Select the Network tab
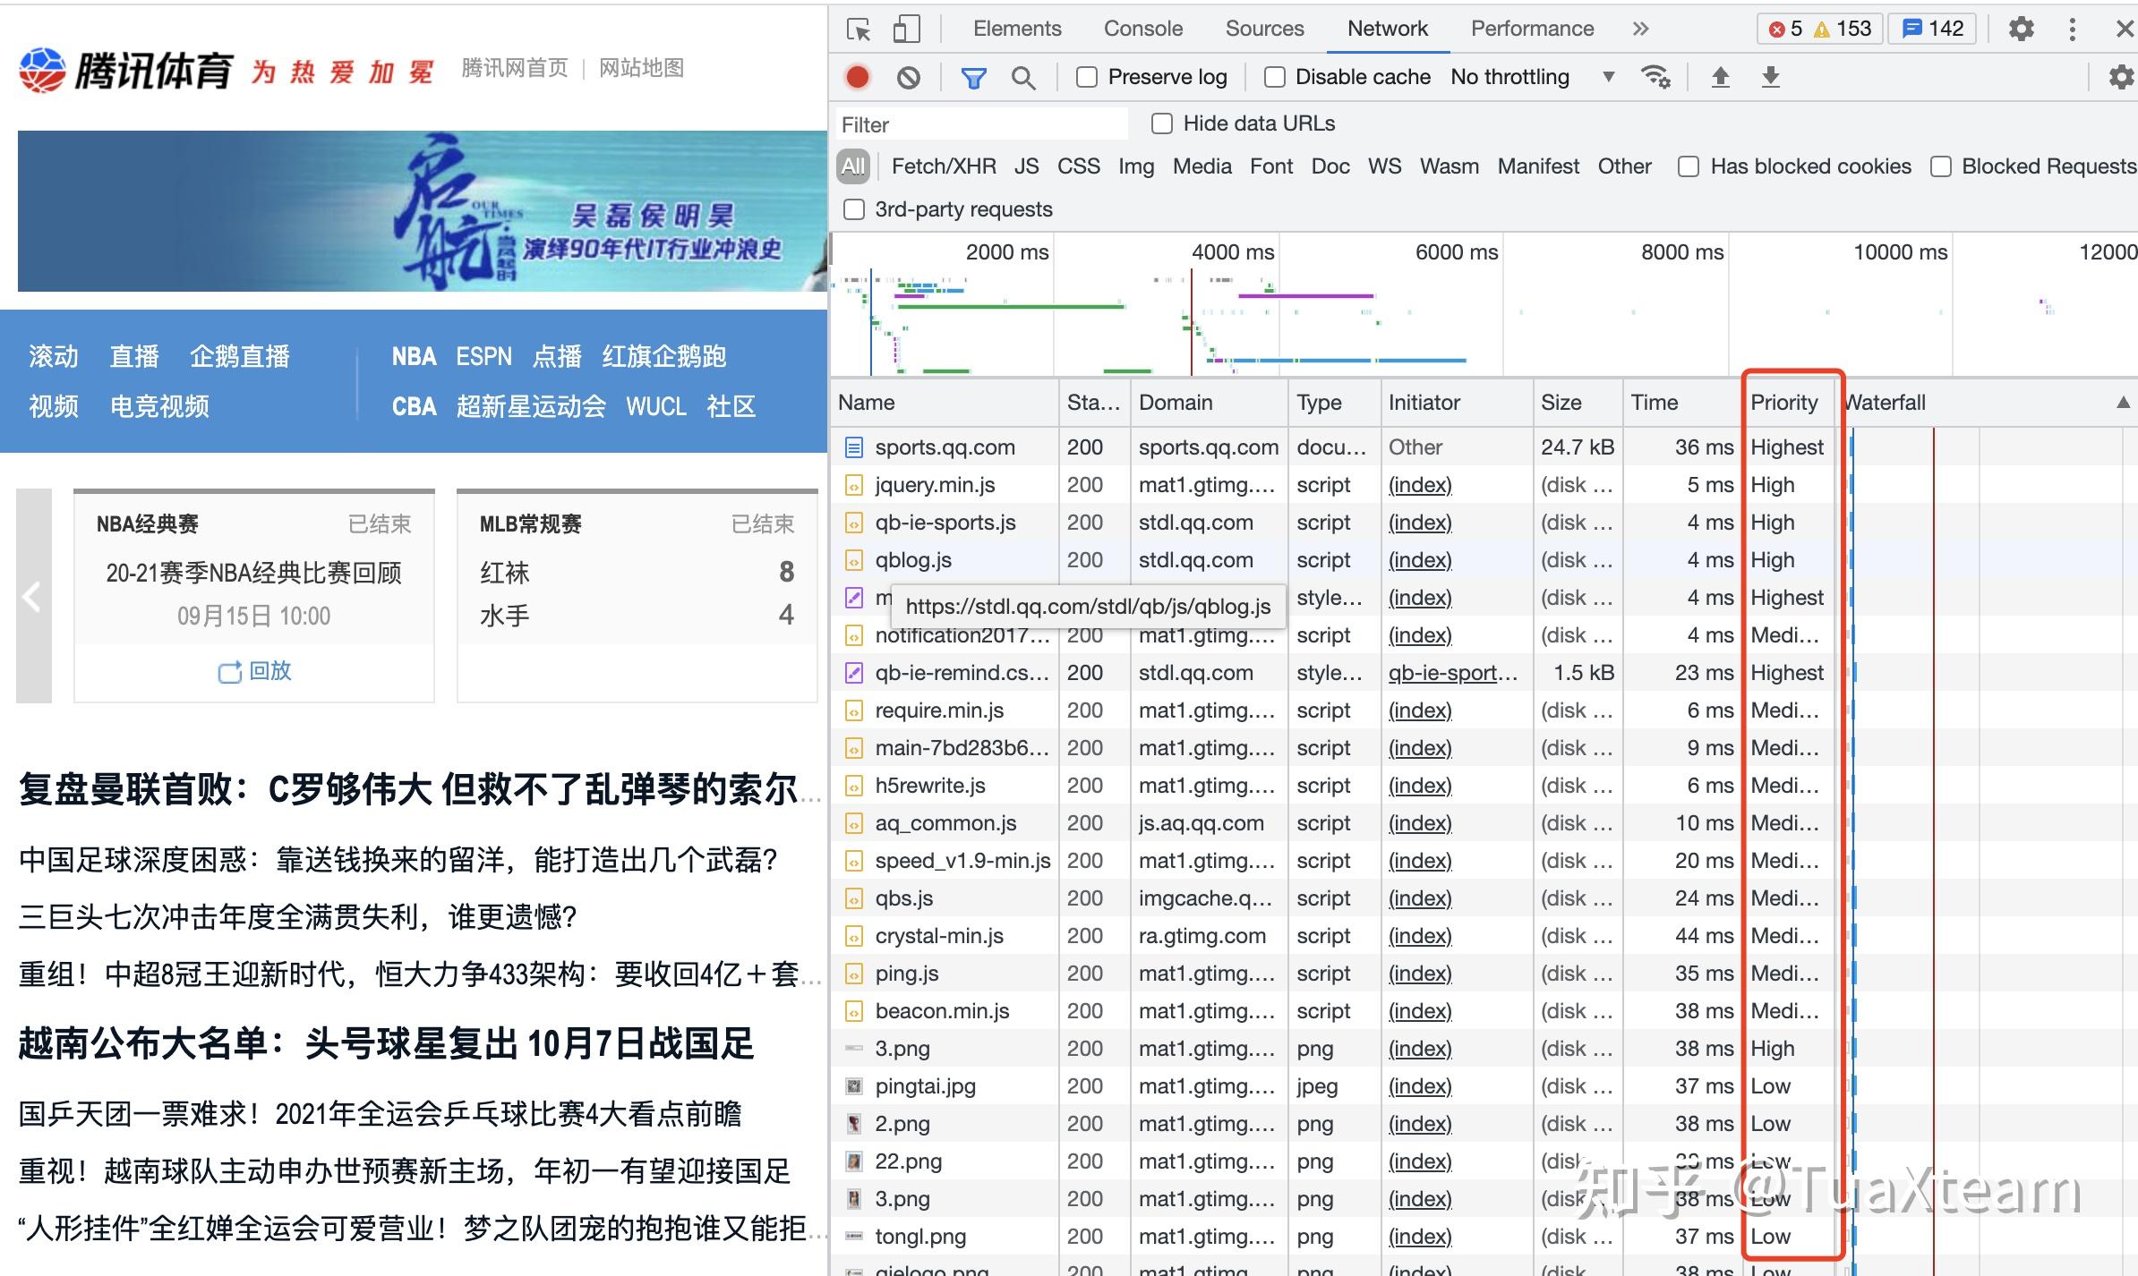Viewport: 2138px width, 1276px height. (1387, 29)
